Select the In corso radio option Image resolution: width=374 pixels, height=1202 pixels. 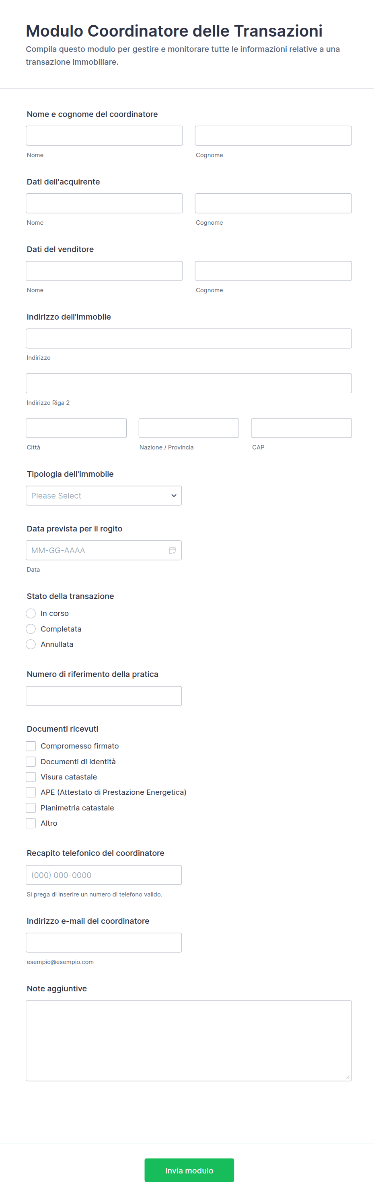pos(31,613)
